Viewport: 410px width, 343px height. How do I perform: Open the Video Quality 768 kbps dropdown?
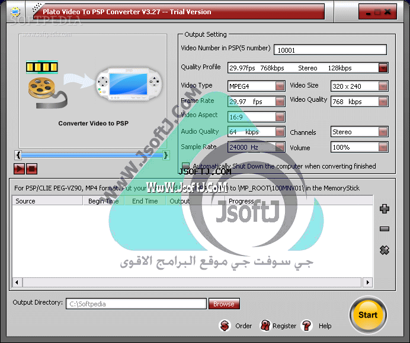(383, 101)
